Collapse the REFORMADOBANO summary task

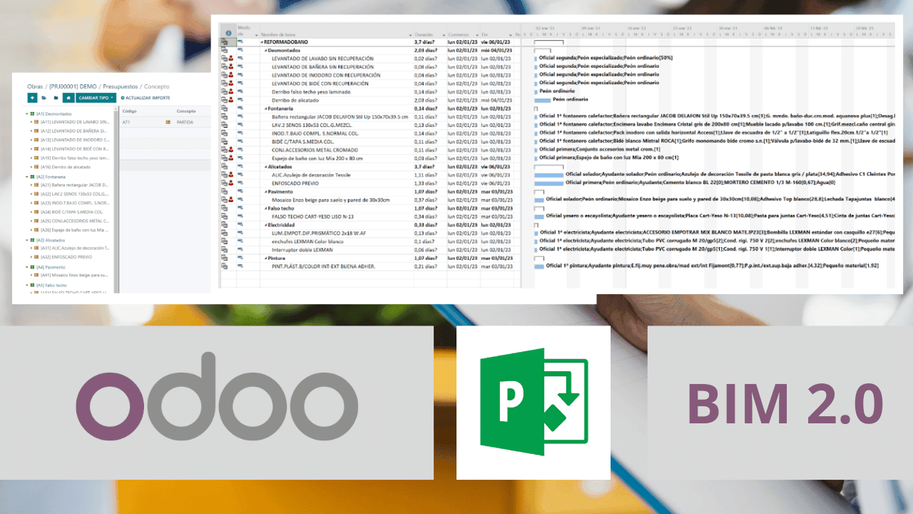pos(262,42)
